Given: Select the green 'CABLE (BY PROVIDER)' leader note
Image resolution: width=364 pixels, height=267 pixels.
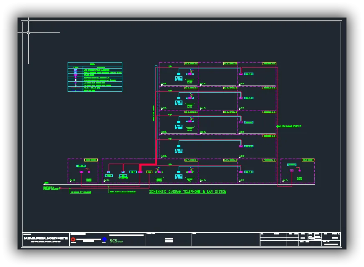Looking at the screenshot, I should point(81,192).
